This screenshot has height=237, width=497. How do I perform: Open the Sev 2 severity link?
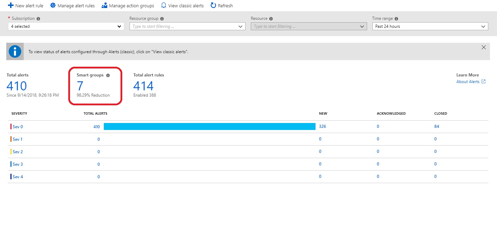18,152
